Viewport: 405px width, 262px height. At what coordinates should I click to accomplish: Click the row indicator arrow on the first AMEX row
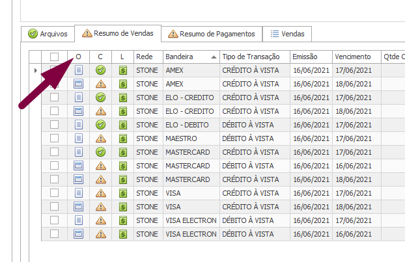point(35,70)
